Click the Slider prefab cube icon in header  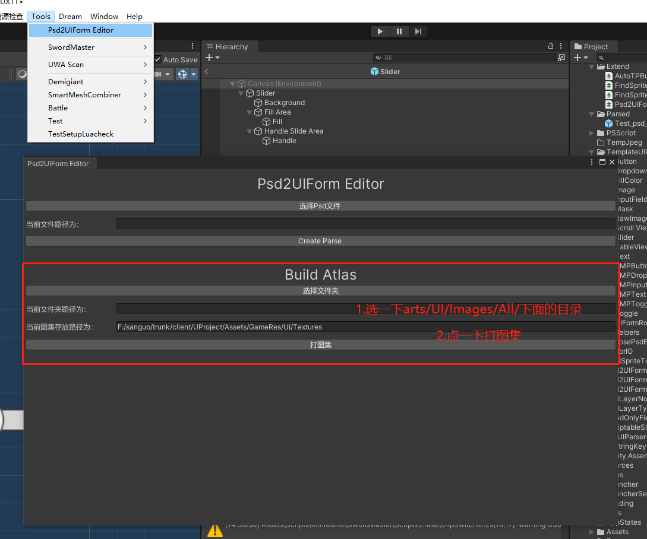coord(374,71)
